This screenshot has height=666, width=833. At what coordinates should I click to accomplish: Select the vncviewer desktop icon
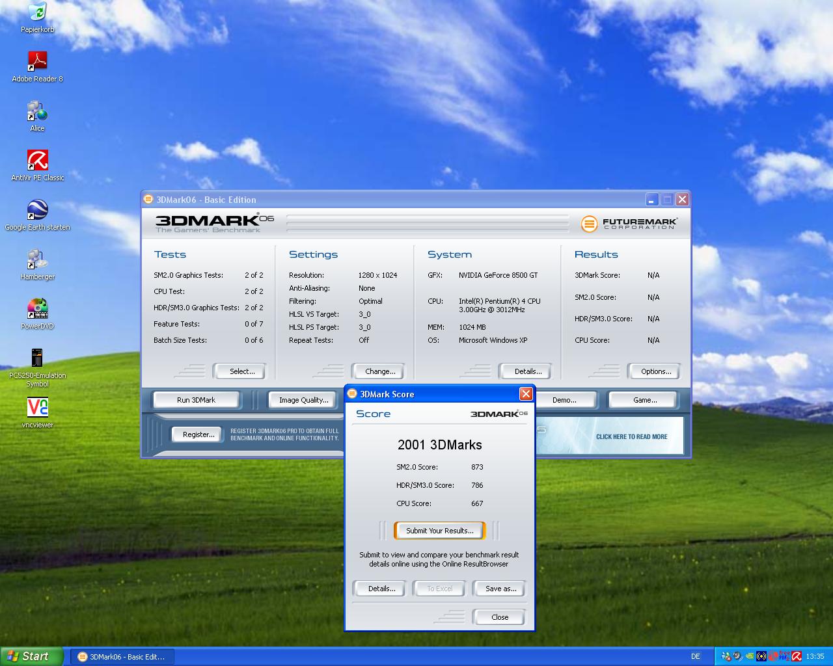coord(37,414)
